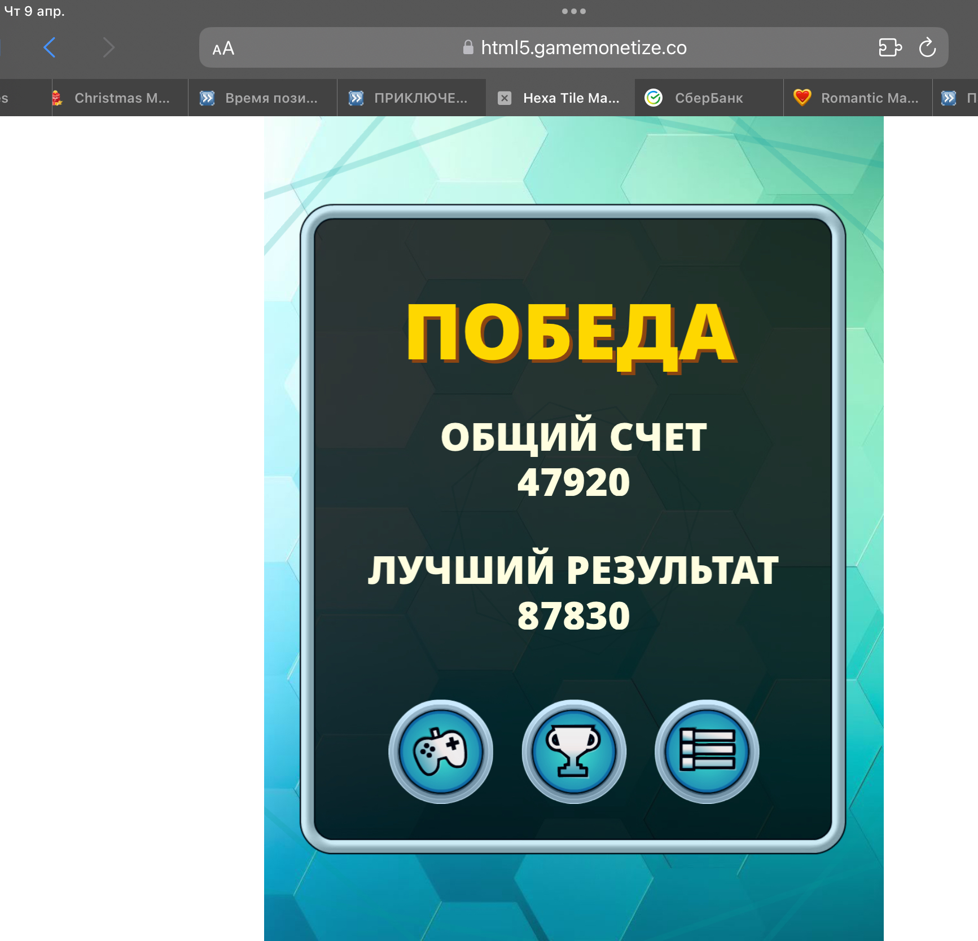Close the Hexa Tile Ma... tab
Image resolution: width=978 pixels, height=941 pixels.
tap(504, 98)
